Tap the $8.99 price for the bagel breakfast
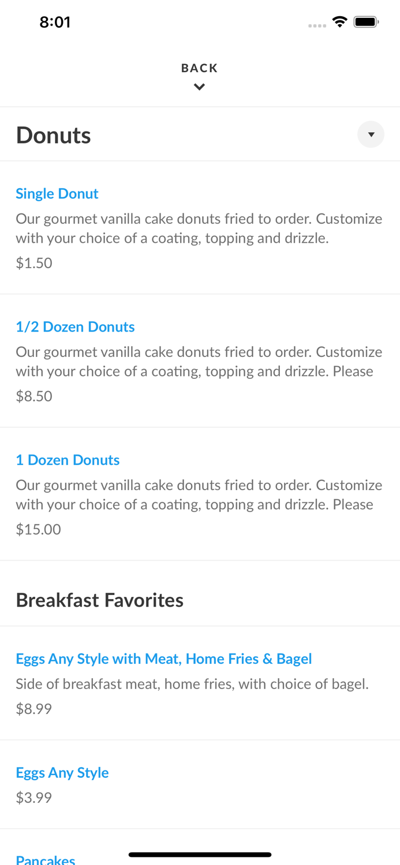Viewport: 400px width, 865px height. click(x=33, y=708)
